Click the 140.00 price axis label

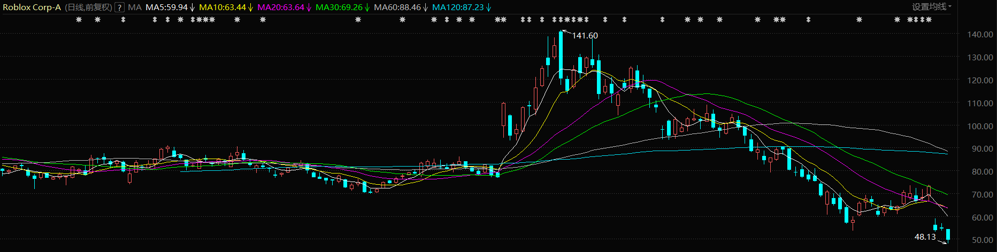980,34
